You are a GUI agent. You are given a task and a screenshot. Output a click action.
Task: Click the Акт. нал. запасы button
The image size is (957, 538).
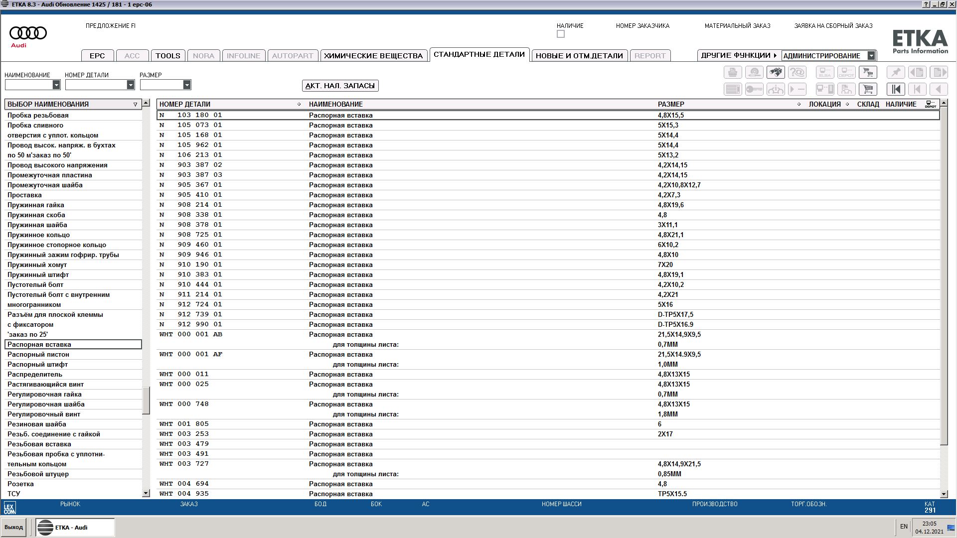coord(340,86)
